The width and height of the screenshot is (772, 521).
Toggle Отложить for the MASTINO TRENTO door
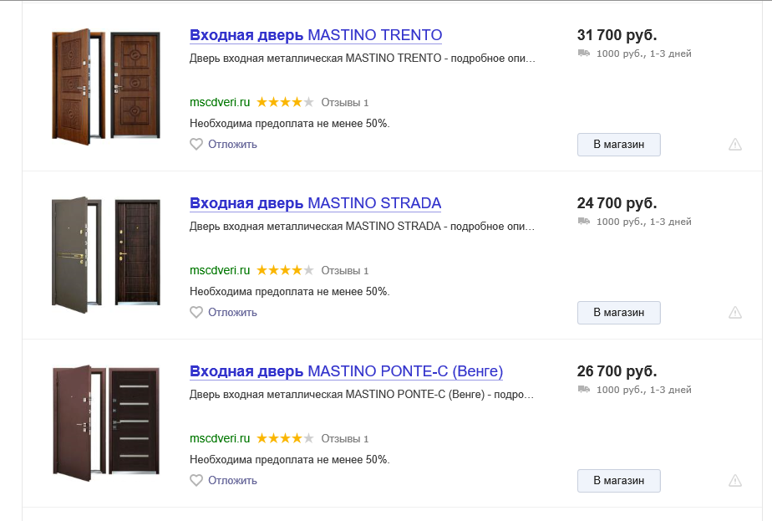pyautogui.click(x=232, y=144)
